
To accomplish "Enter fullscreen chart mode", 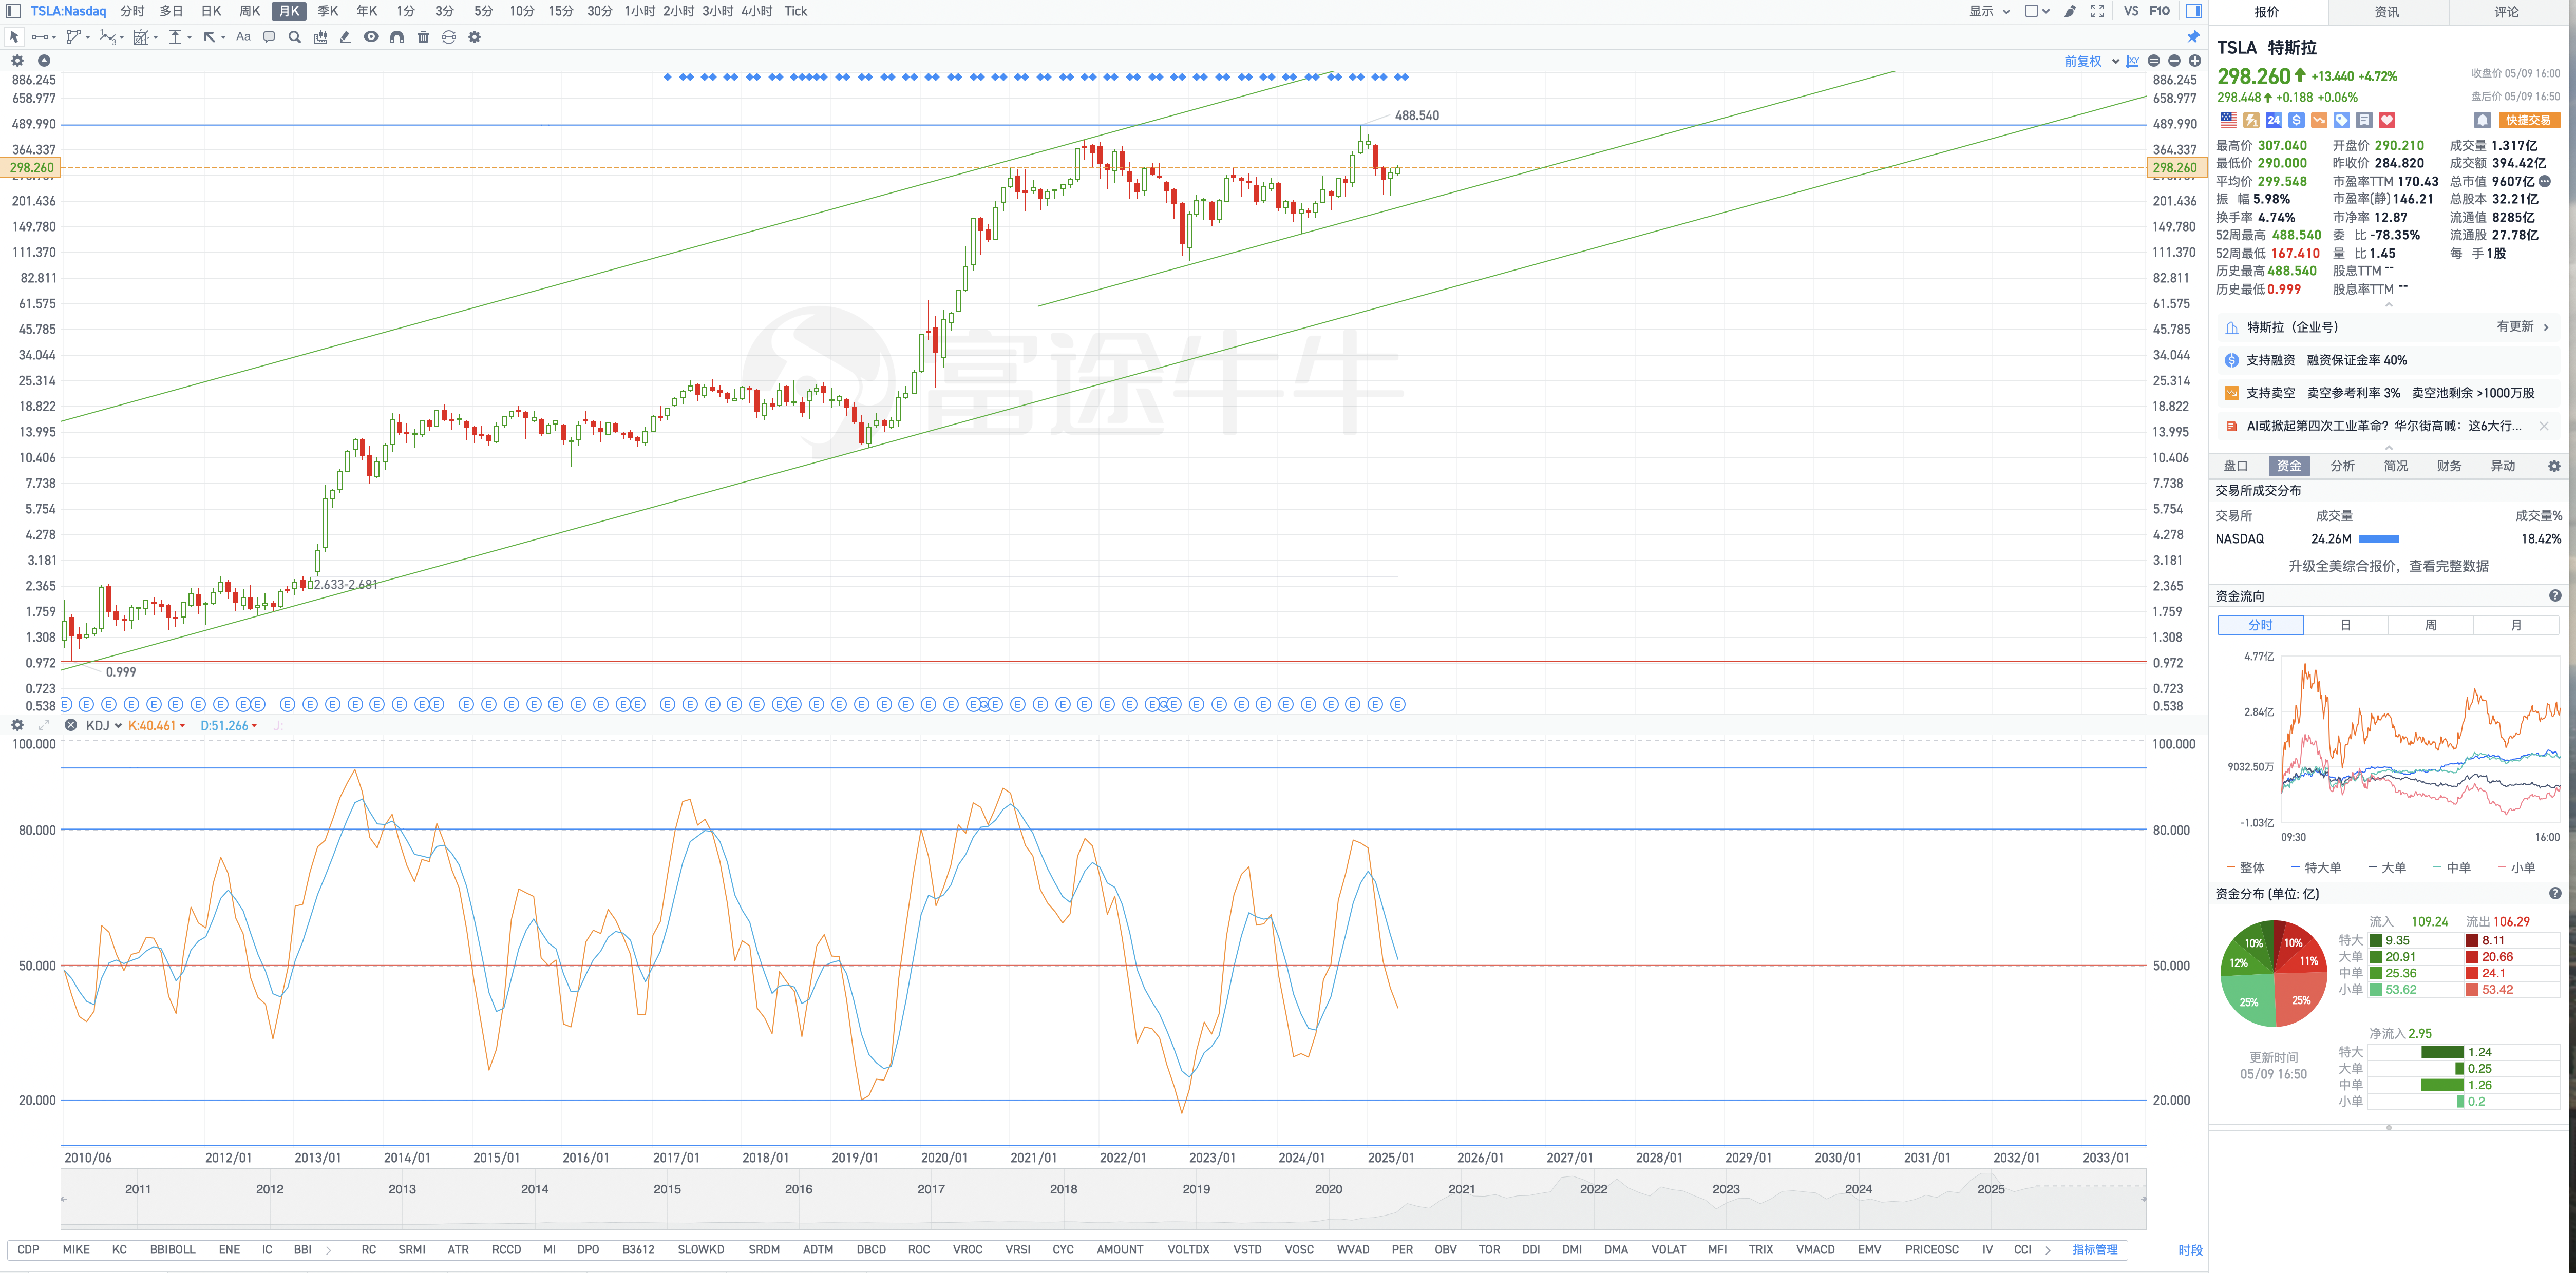I will [2097, 11].
